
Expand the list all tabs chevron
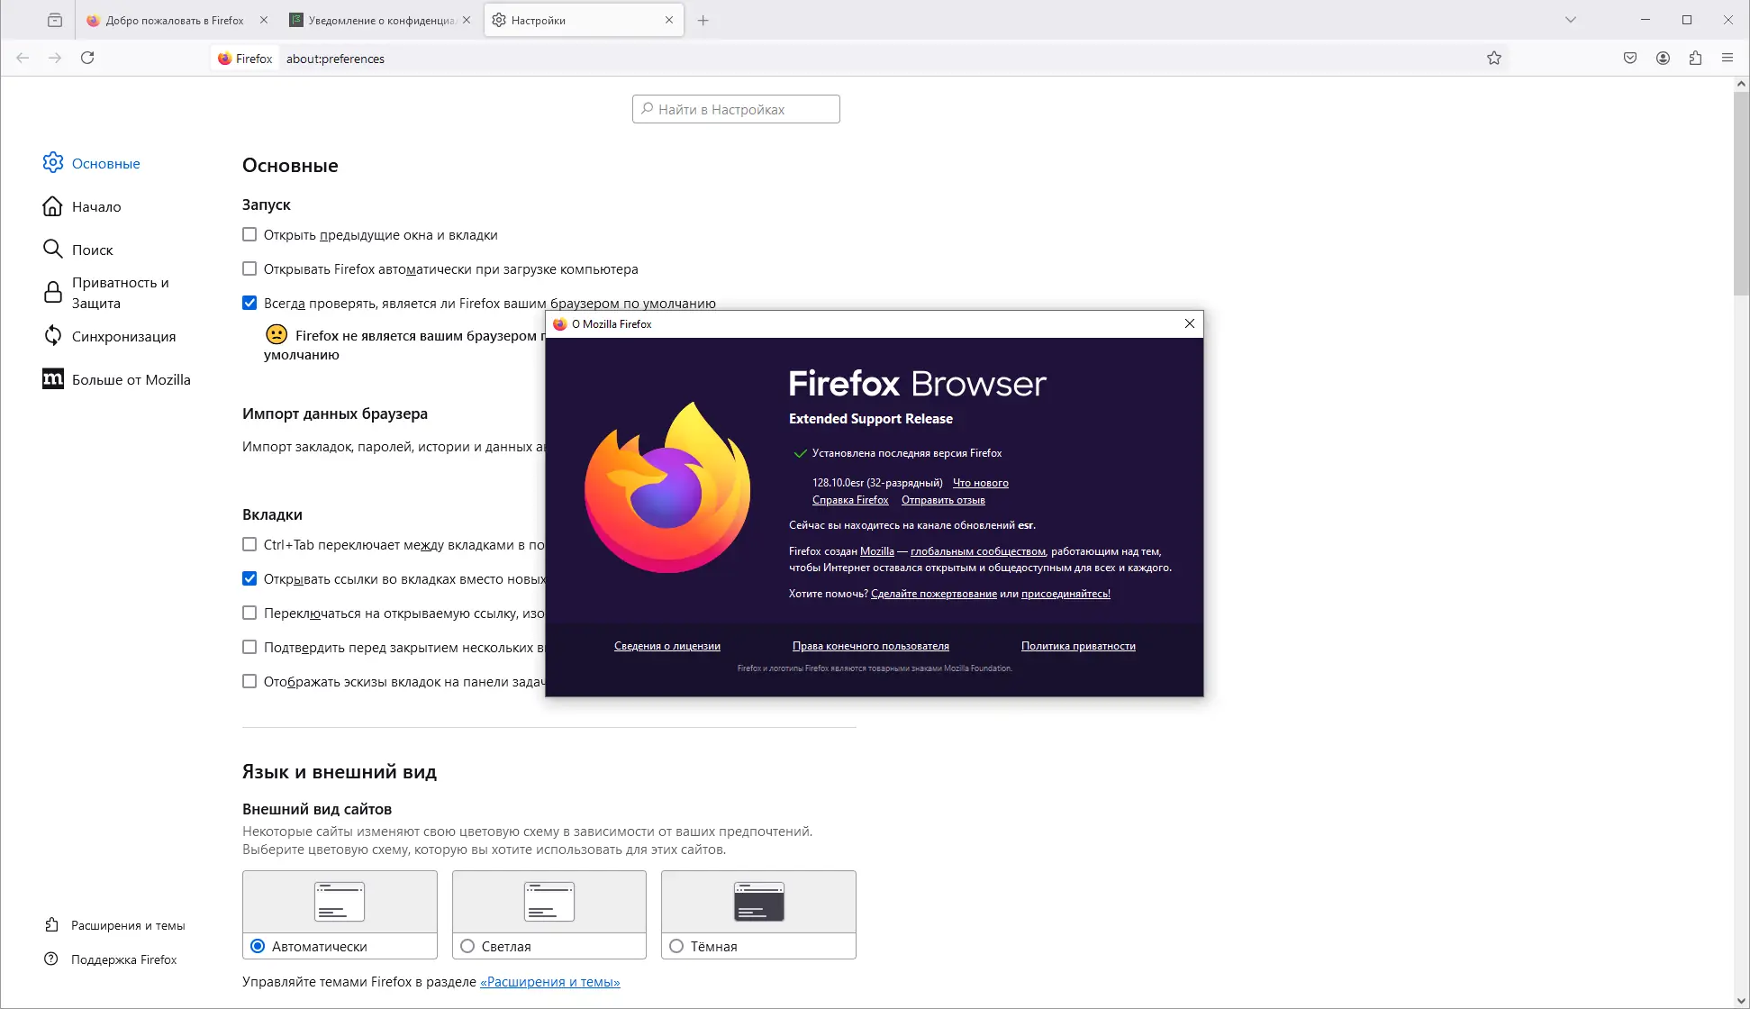1571,20
